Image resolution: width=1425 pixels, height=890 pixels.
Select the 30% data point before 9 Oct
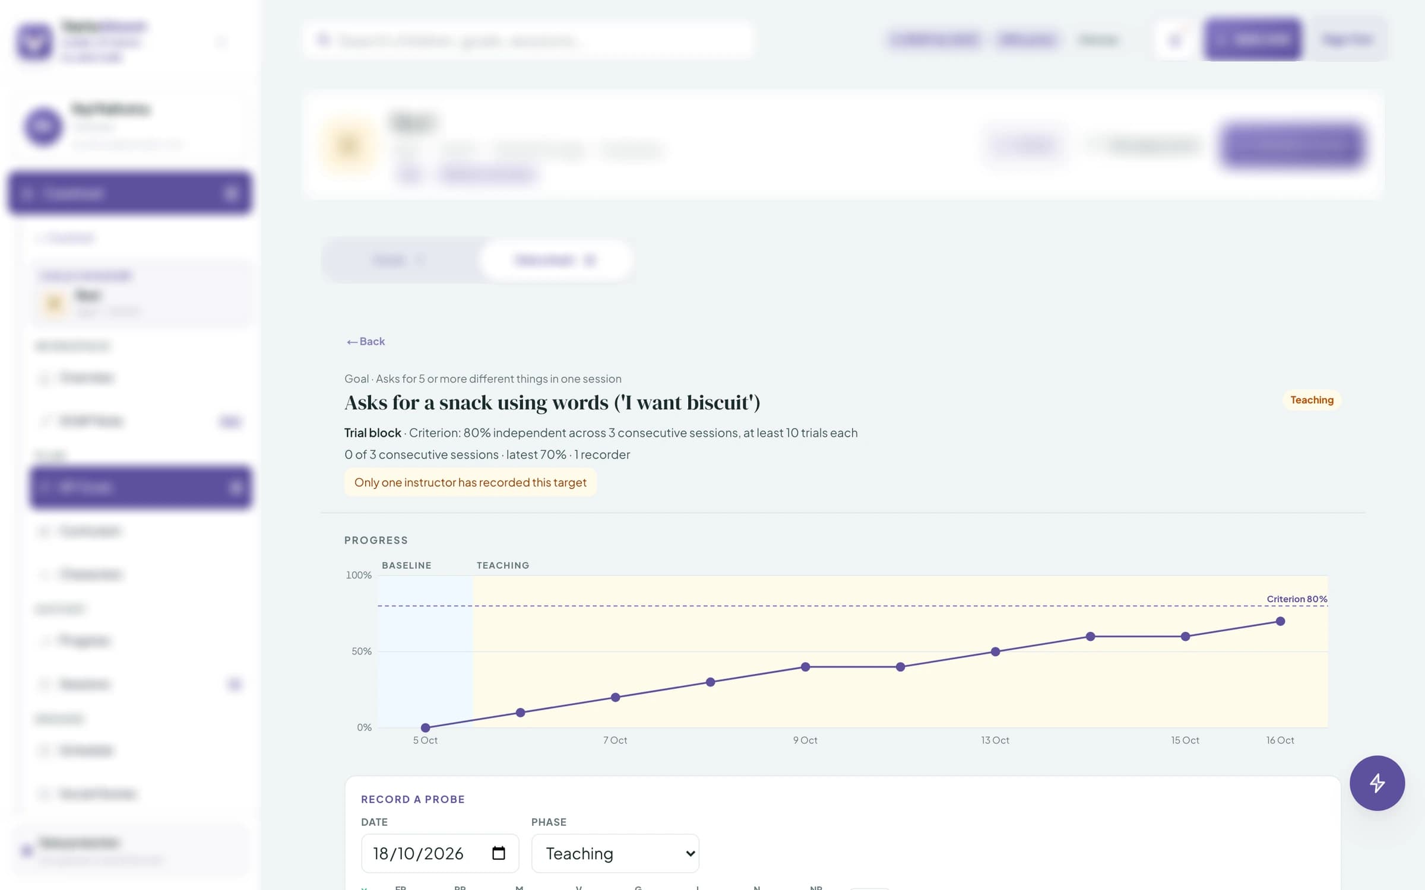(x=710, y=682)
